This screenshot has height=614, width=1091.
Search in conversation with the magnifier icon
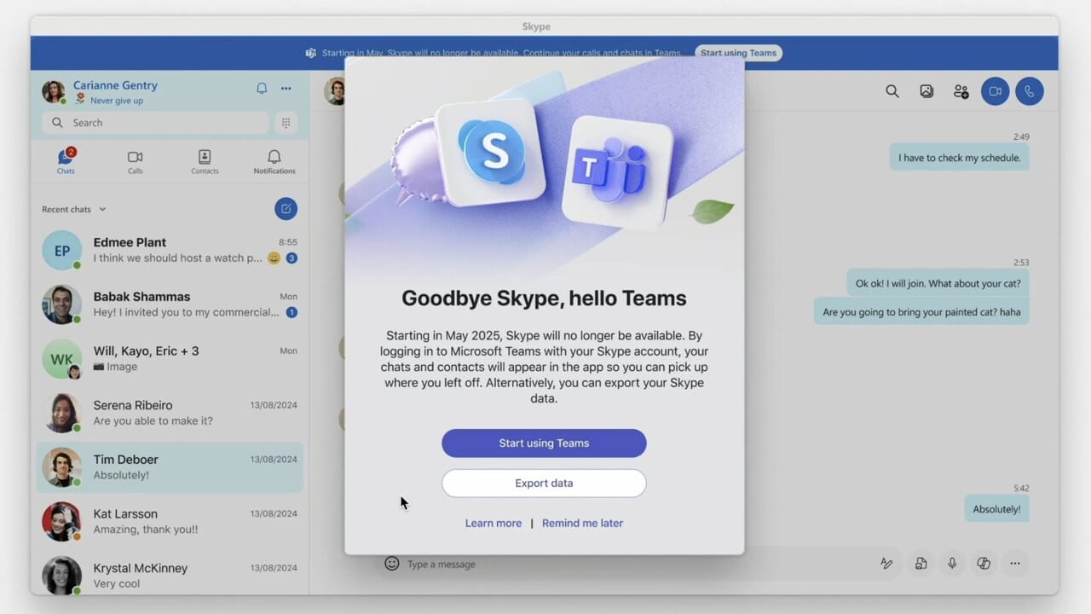[892, 91]
